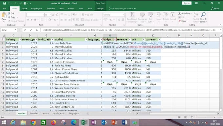The image size is (223, 126).
Task: Select row 7 header
Action: click(x=3, y=62)
